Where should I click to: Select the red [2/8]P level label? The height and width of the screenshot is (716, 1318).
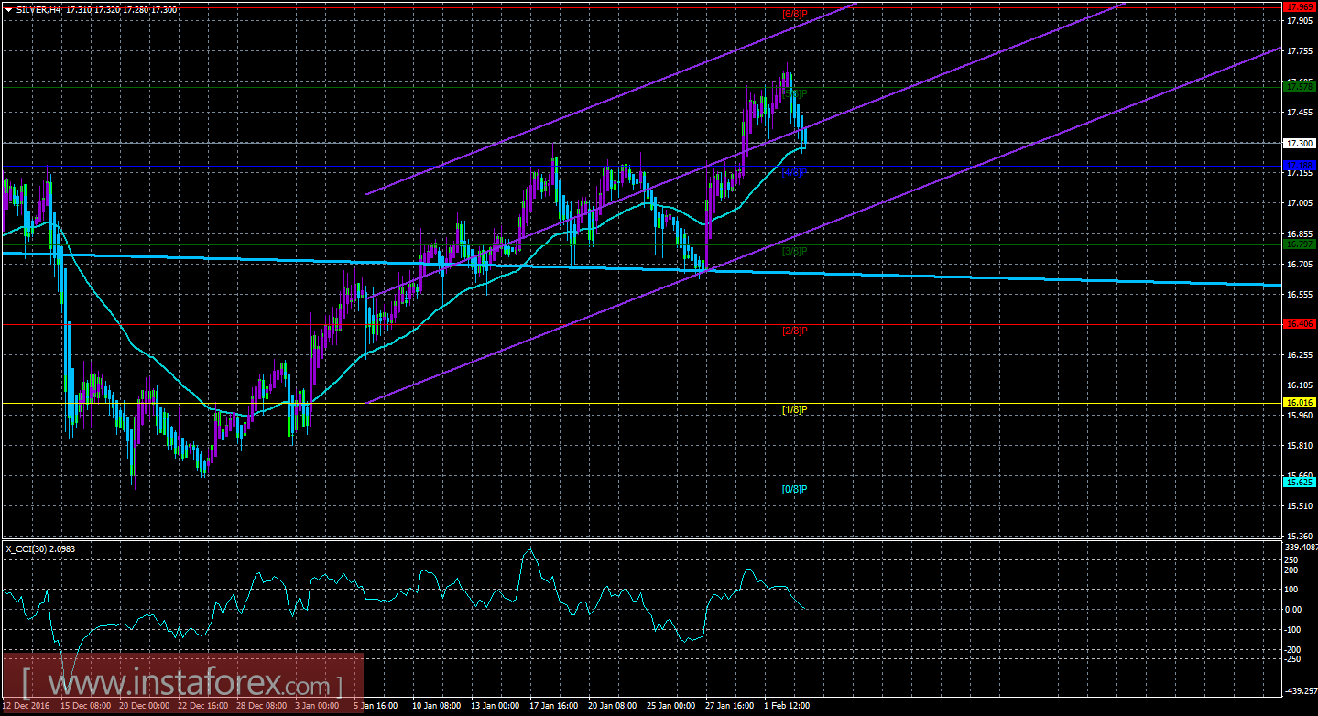794,331
